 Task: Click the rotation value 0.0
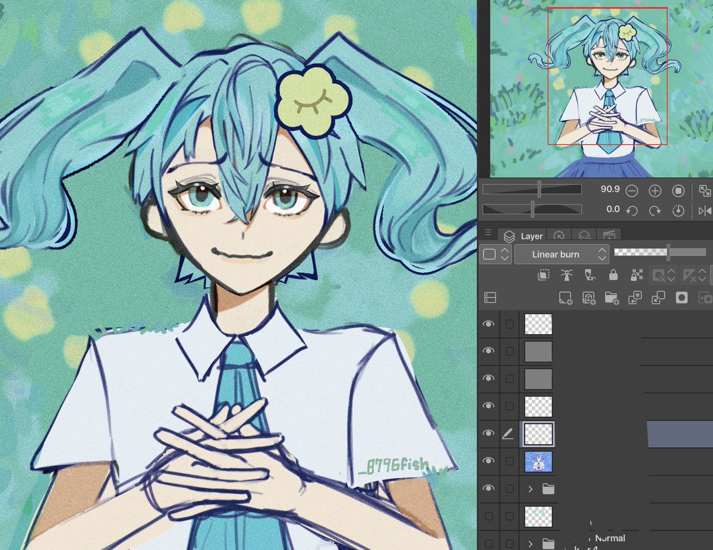(x=613, y=209)
